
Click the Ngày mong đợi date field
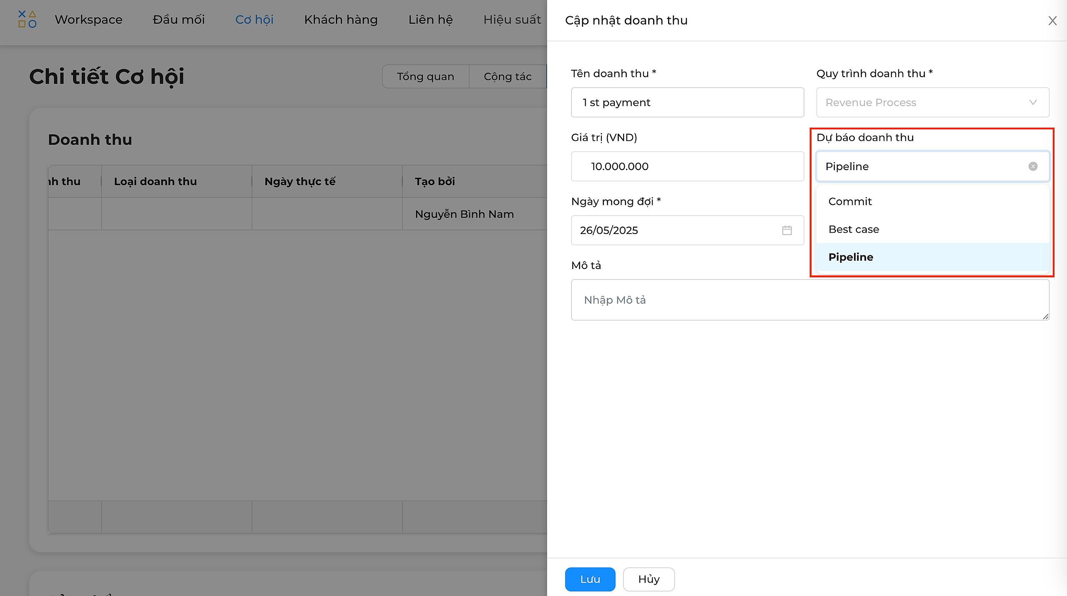[x=687, y=230]
